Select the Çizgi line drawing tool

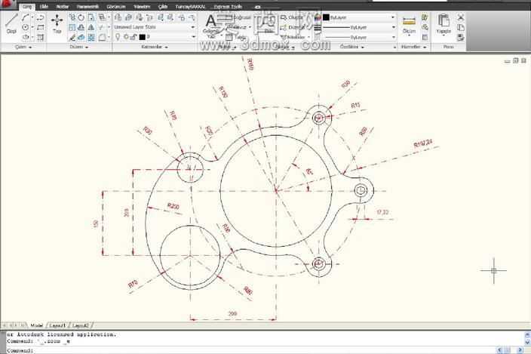coord(11,23)
